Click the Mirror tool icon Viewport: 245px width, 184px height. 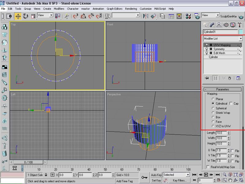(146, 16)
